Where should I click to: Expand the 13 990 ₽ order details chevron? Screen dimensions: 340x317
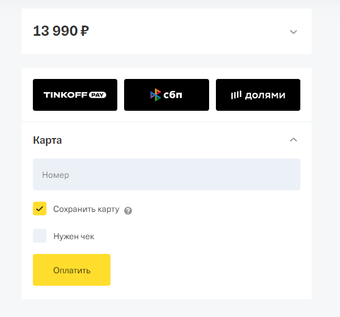pyautogui.click(x=293, y=32)
